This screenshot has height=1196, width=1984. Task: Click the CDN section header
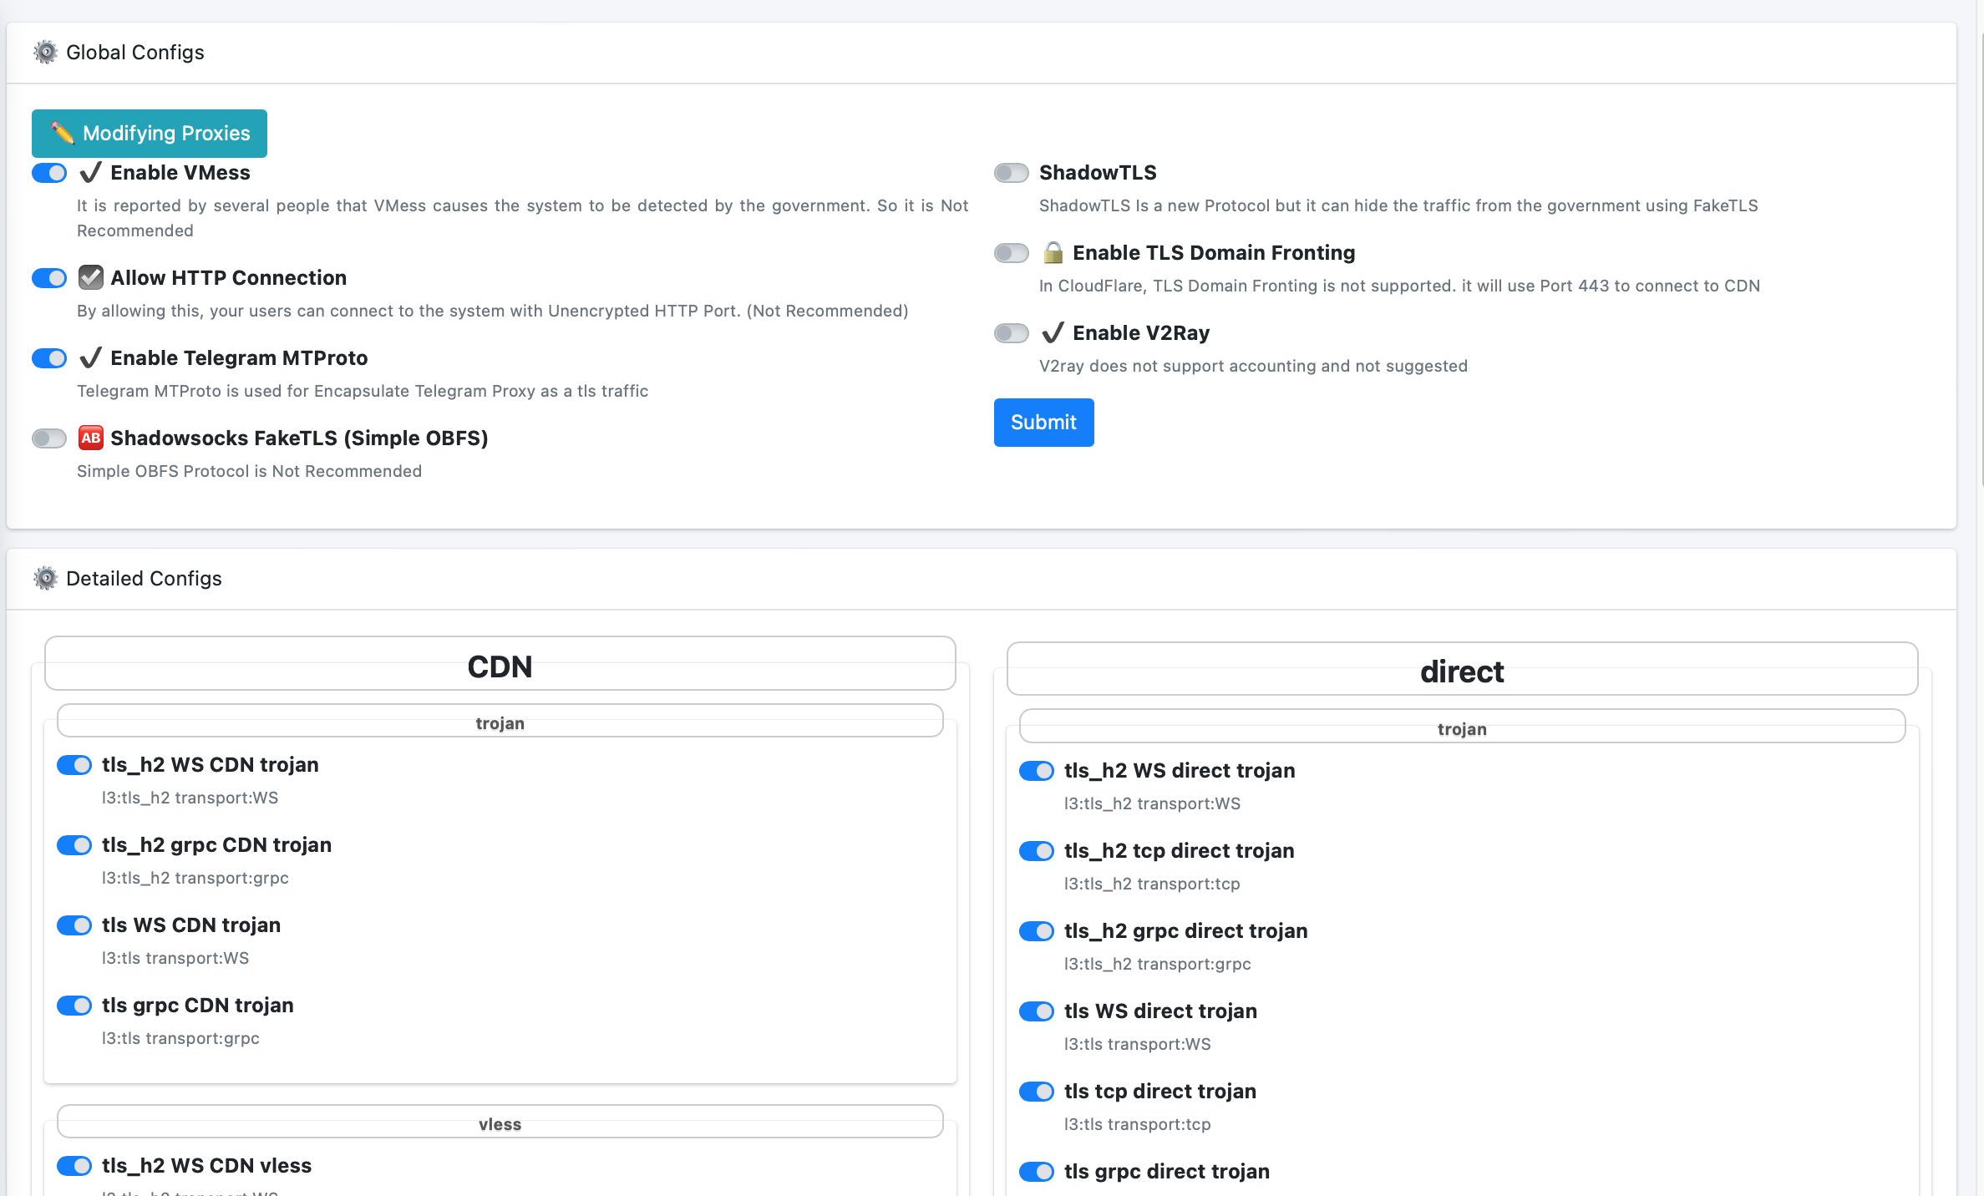[x=500, y=664]
